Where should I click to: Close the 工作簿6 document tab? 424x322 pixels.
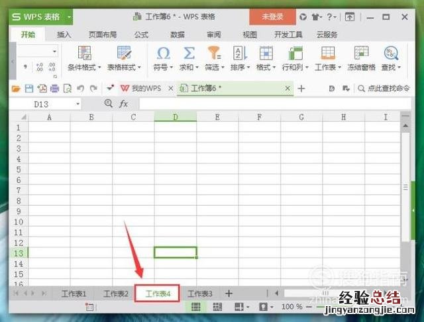[288, 88]
